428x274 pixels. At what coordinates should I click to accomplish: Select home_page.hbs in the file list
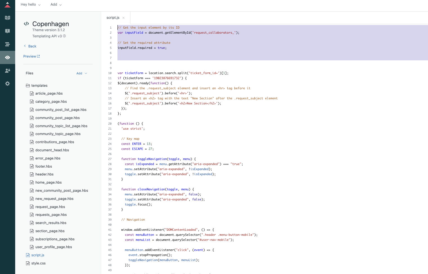[48, 182]
